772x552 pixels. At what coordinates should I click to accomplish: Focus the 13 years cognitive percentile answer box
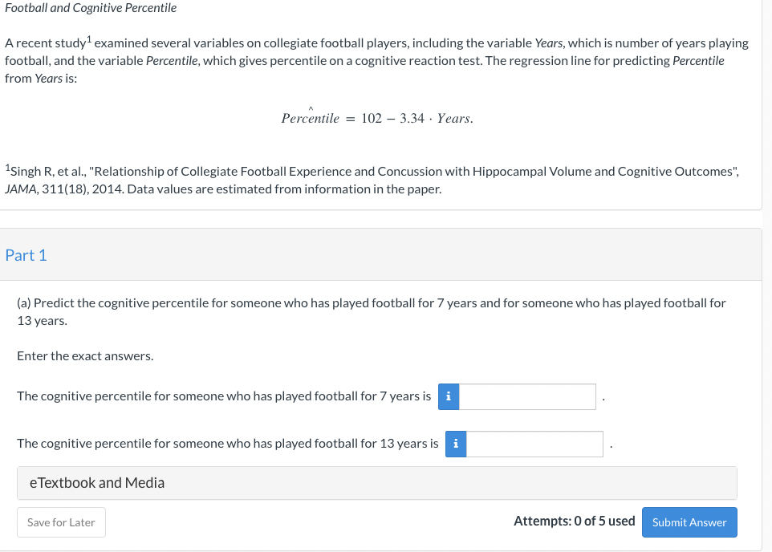[534, 444]
